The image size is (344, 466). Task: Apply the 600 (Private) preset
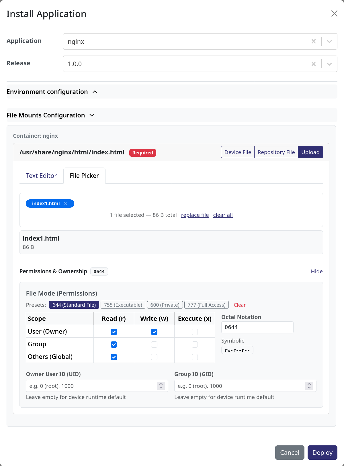click(165, 305)
